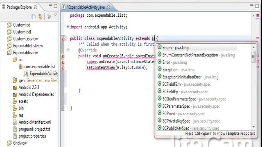Select Expendableview project

pos(25,53)
